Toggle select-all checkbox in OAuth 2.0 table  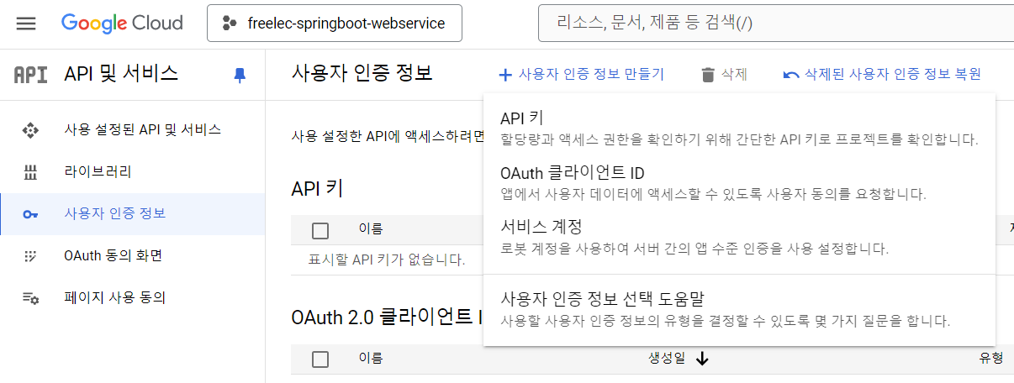point(320,359)
